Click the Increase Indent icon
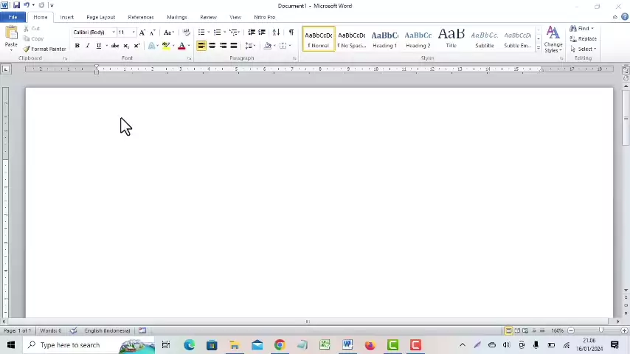The height and width of the screenshot is (354, 630). pos(262,32)
